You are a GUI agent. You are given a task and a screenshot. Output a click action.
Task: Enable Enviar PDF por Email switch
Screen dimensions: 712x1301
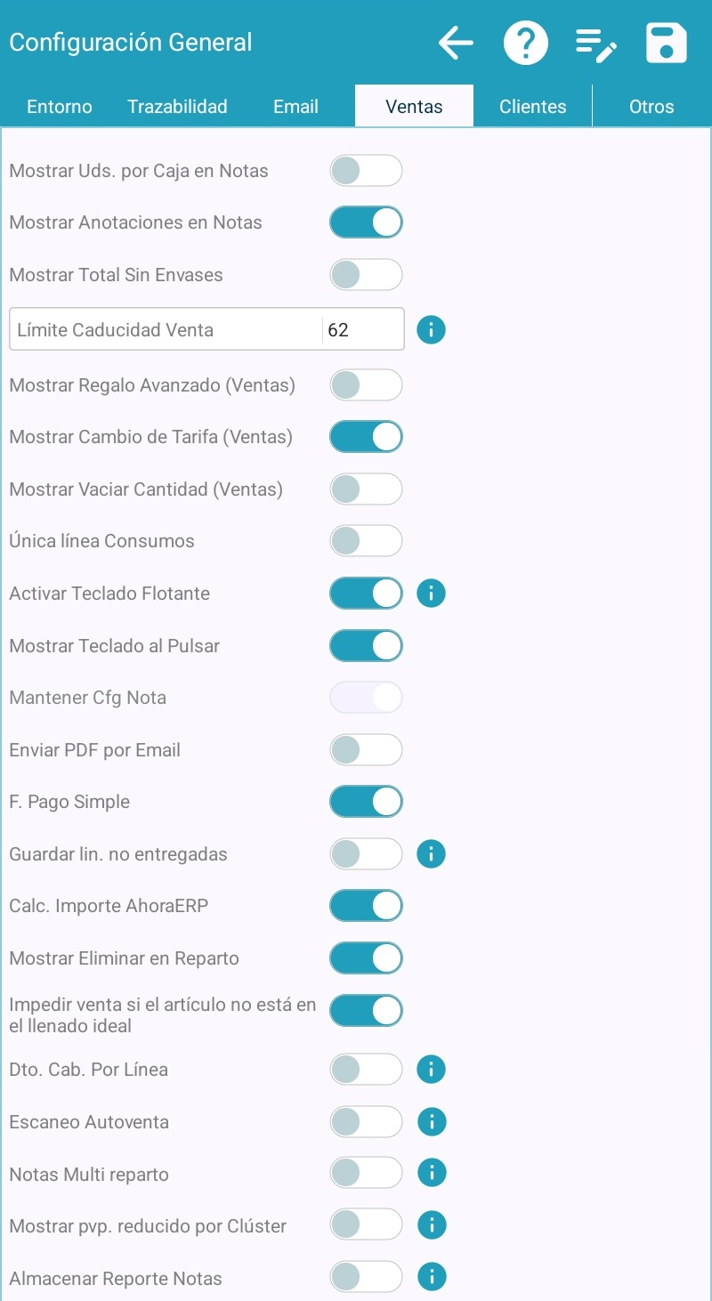click(x=366, y=750)
